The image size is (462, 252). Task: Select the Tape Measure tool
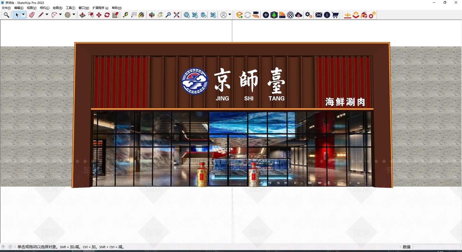[x=125, y=15]
